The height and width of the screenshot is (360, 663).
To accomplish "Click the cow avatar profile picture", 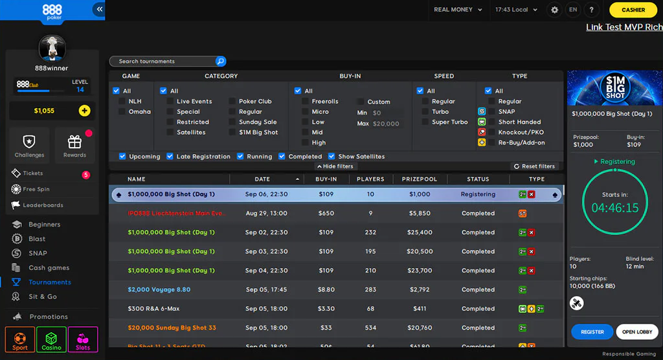I will (52, 48).
